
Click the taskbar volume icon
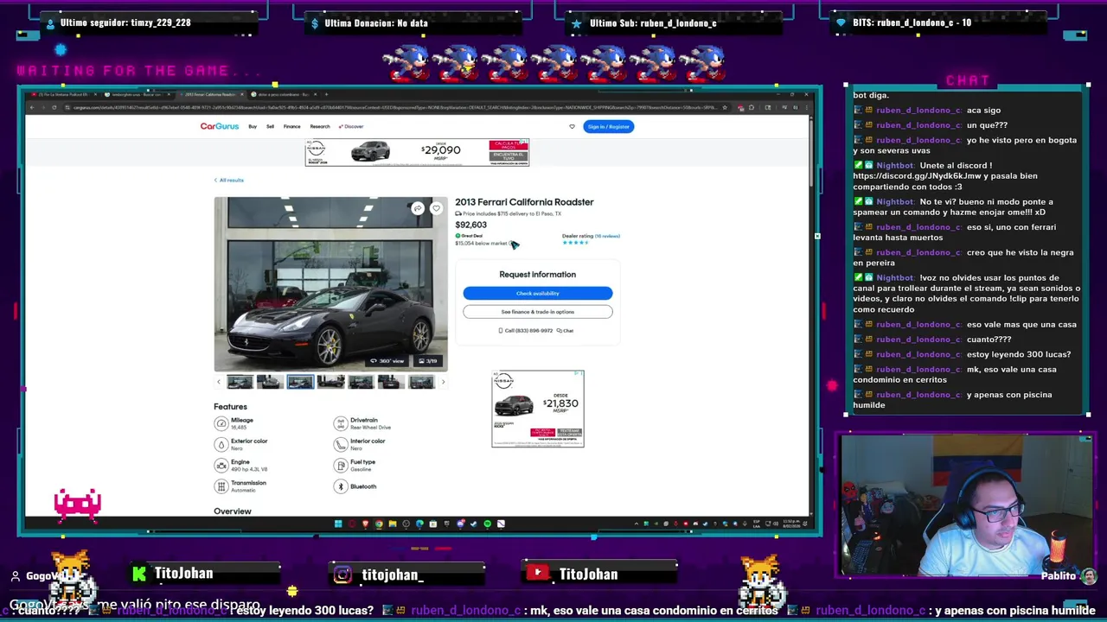click(x=775, y=524)
